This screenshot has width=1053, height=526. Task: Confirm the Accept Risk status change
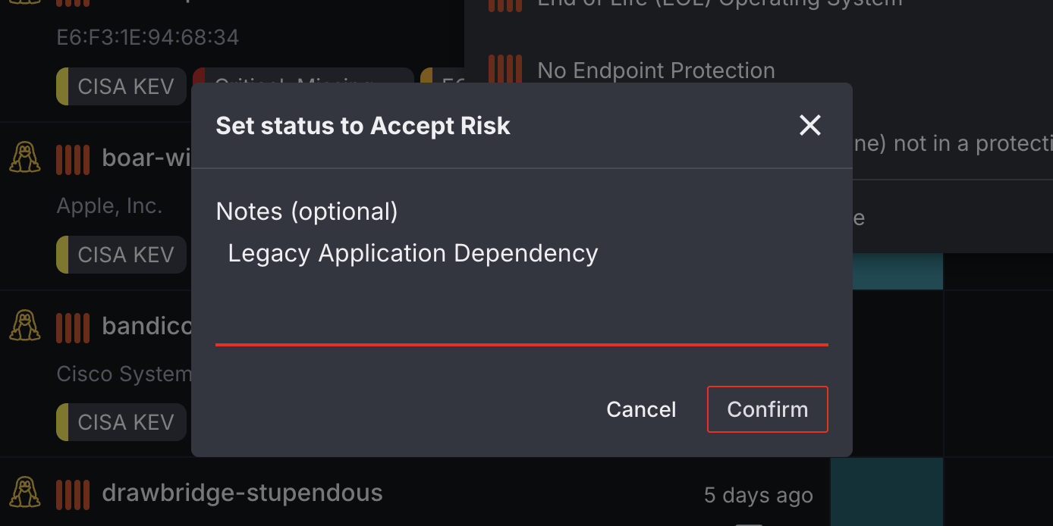tap(767, 409)
